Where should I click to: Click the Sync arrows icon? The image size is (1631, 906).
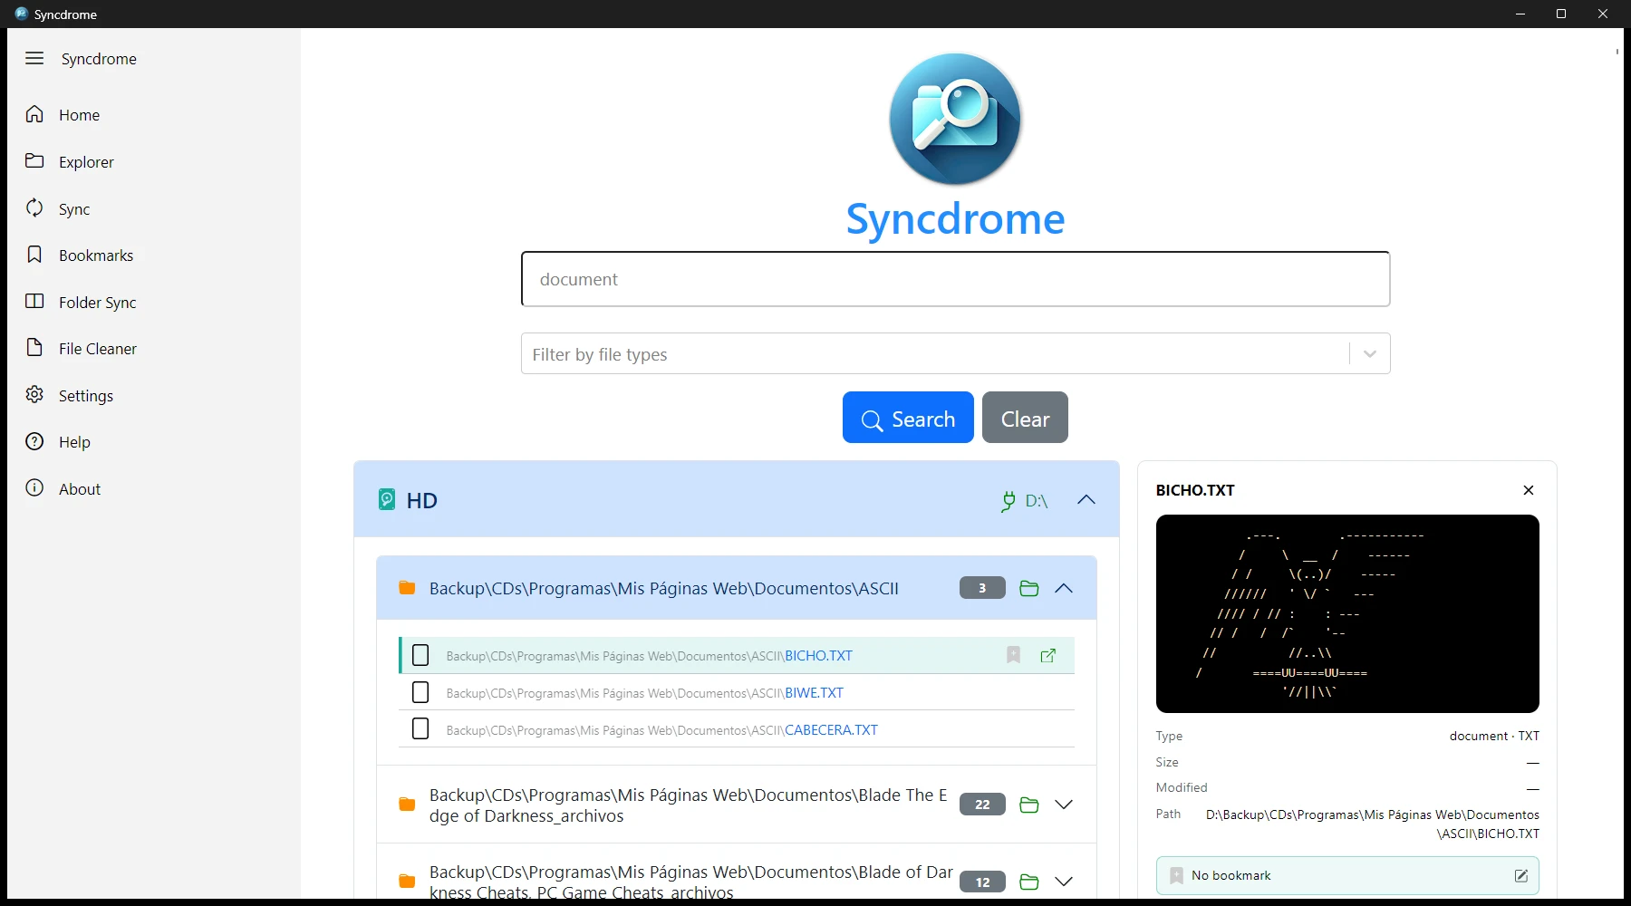click(34, 207)
